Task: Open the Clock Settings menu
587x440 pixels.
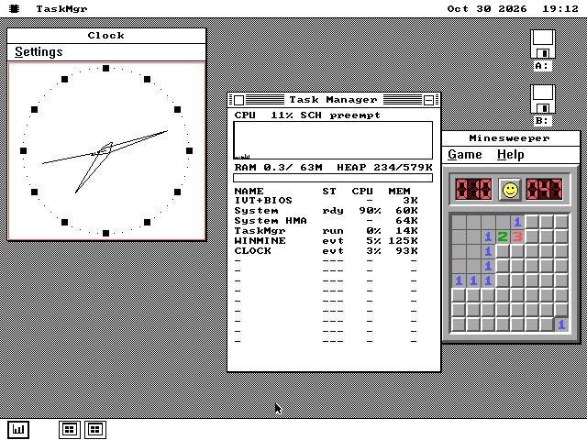Action: [39, 52]
